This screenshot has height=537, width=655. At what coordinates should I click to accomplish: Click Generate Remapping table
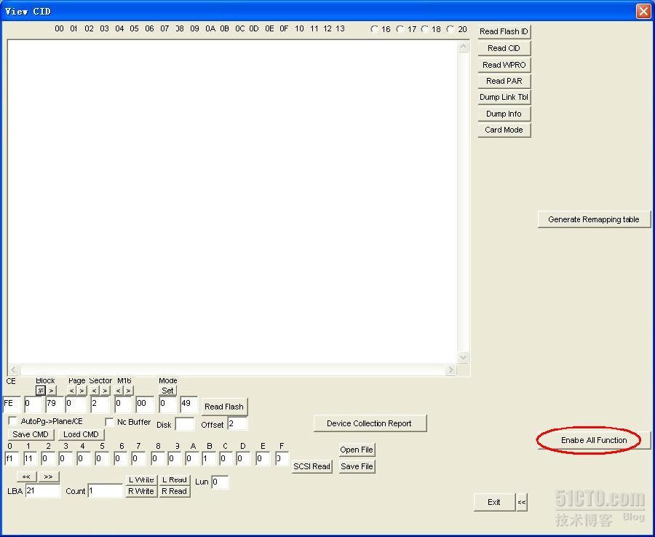click(x=594, y=219)
